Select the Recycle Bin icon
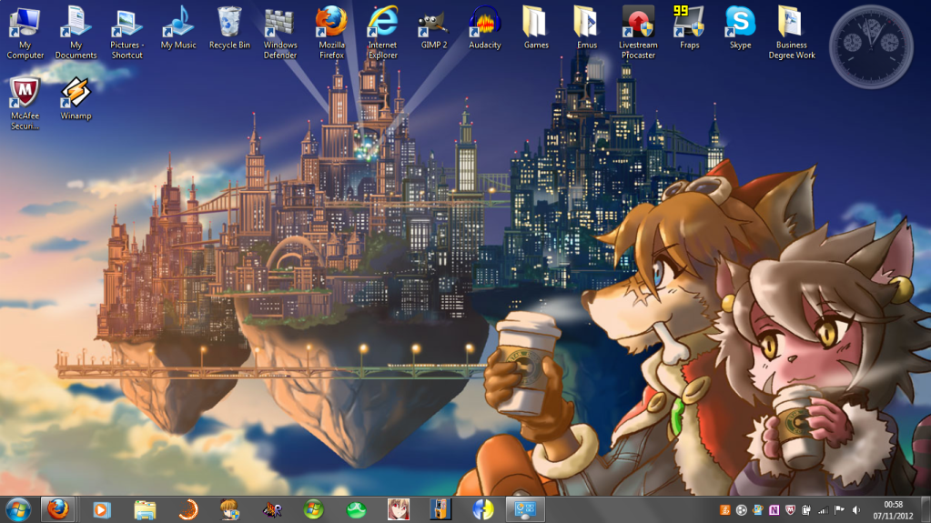This screenshot has height=523, width=931. pyautogui.click(x=229, y=27)
